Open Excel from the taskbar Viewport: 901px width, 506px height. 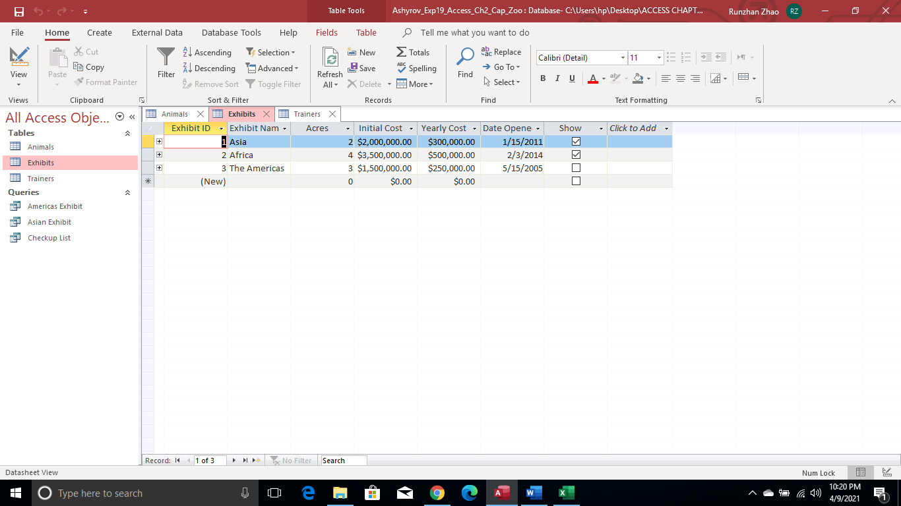566,493
